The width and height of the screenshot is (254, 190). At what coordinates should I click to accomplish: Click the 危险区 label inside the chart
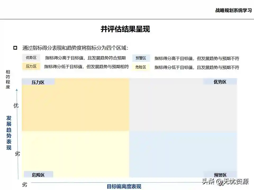[x=38, y=175]
